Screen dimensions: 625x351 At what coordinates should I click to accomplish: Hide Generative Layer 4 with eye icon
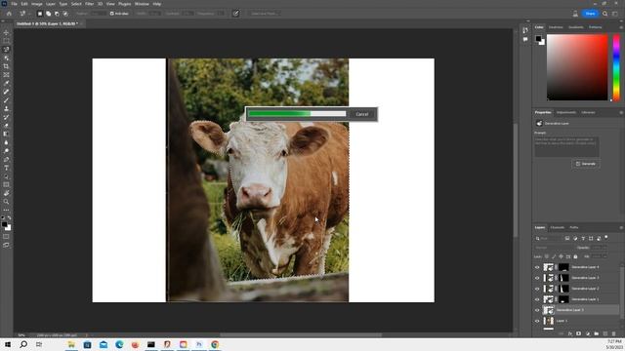[x=537, y=267]
